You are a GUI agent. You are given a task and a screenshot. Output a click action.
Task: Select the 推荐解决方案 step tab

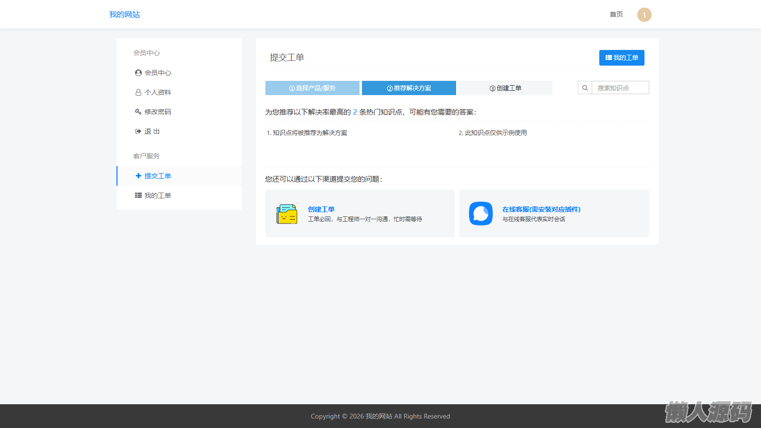(409, 88)
